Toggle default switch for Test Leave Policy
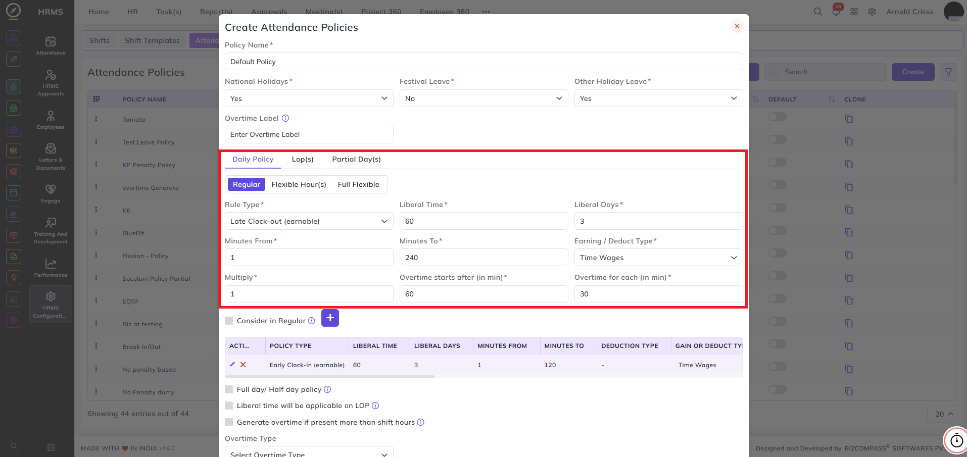Screen dimensions: 967x457 tap(778, 139)
